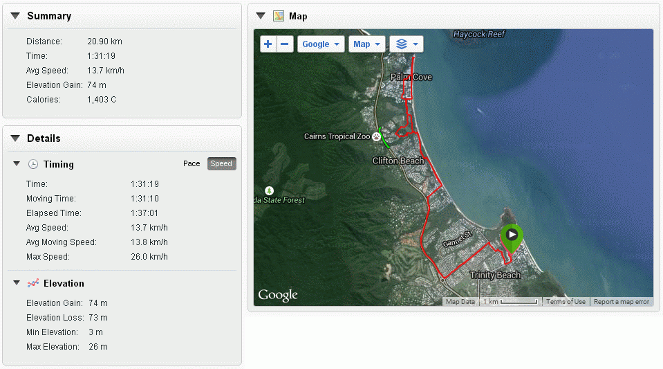The image size is (663, 369).
Task: Zoom out of the map
Action: pos(285,44)
